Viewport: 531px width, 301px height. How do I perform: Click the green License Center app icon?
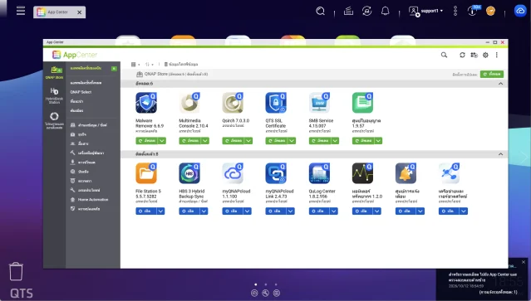[x=362, y=103]
